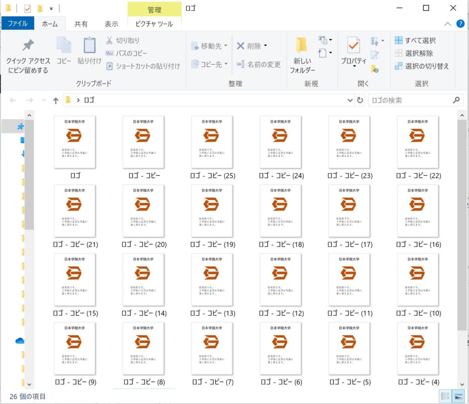469x404 pixels.
Task: Click navigation pane scroll up arrow
Action: tap(29, 115)
